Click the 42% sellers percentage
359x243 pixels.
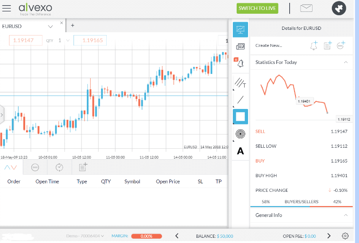(x=337, y=202)
